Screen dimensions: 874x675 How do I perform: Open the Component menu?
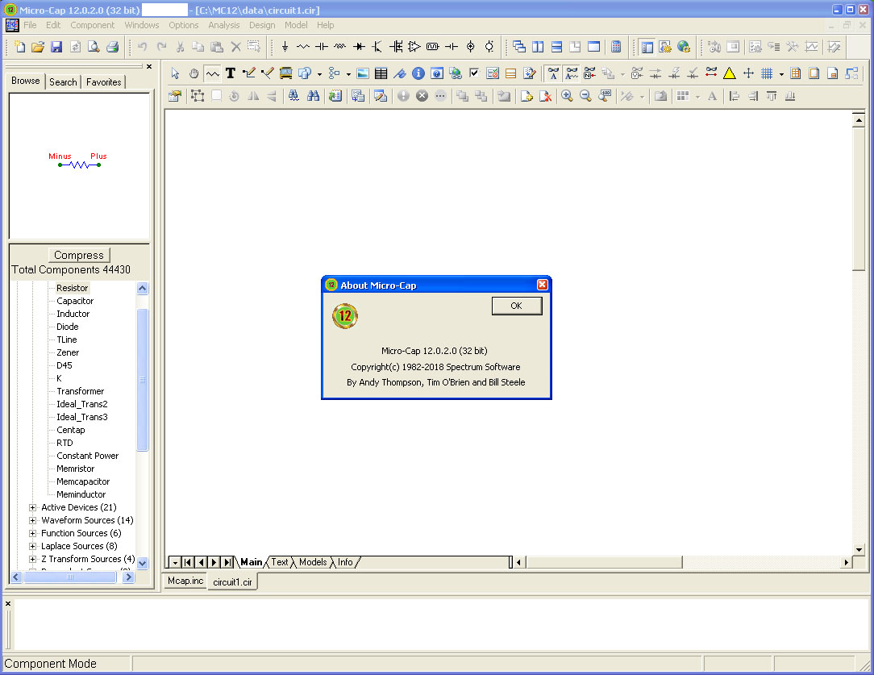click(92, 25)
